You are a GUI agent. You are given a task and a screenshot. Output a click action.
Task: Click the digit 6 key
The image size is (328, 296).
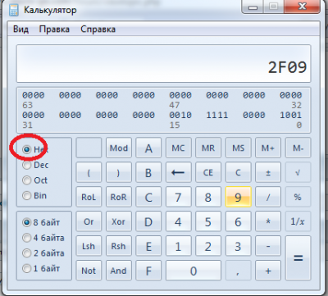click(238, 222)
